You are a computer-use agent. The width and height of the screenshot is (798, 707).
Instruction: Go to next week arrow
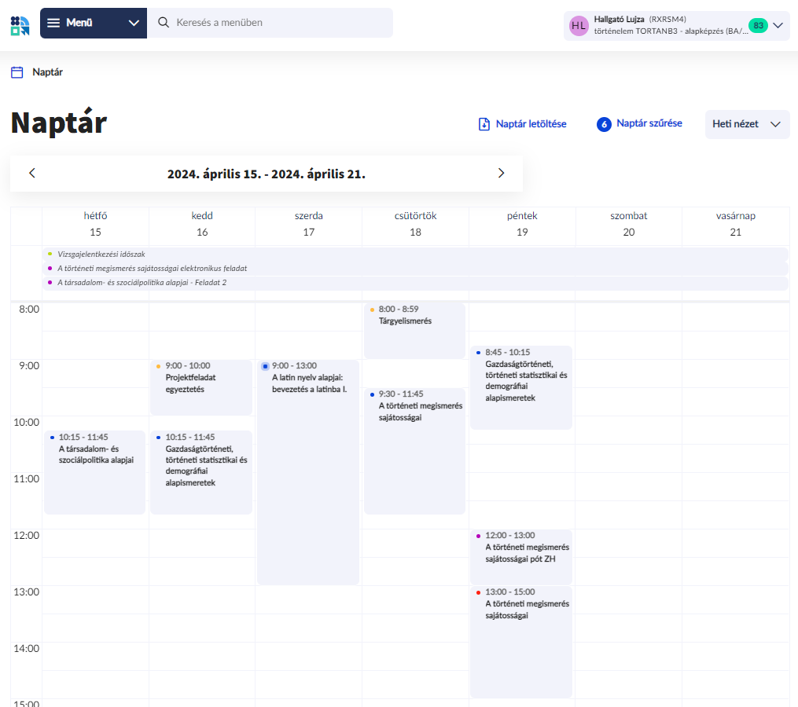pyautogui.click(x=501, y=174)
